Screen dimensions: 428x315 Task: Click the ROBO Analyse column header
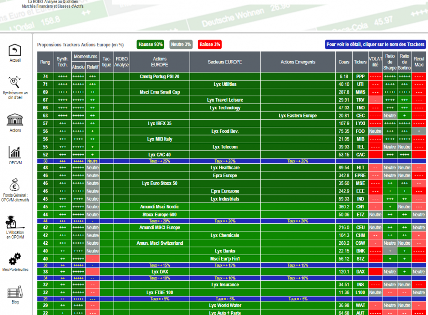click(122, 62)
